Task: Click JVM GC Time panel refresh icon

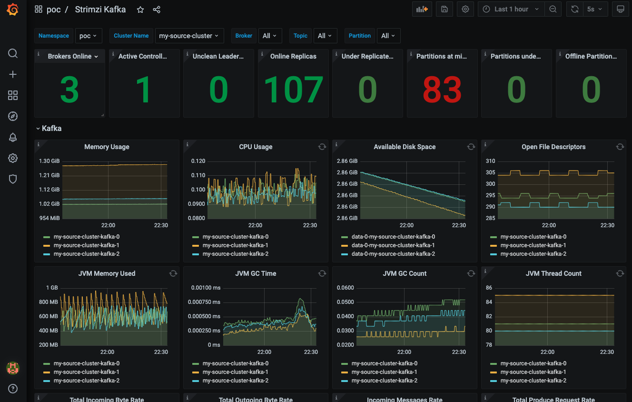Action: (322, 273)
